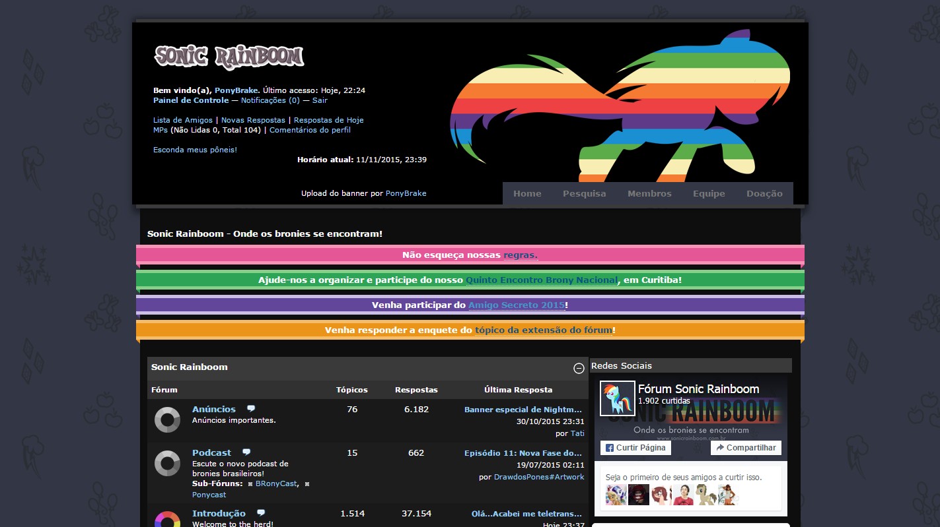Collapse the Sonic Rainboom forum category

(579, 368)
